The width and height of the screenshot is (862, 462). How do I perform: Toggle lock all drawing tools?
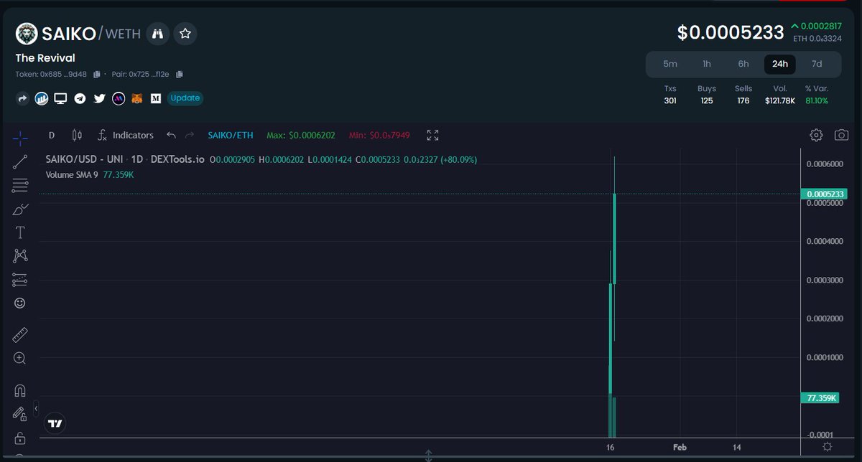click(20, 438)
